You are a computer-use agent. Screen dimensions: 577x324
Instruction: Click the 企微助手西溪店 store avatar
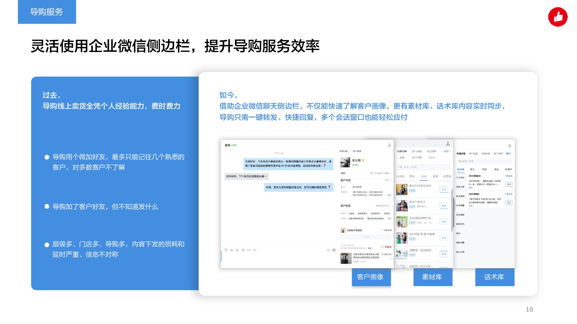[x=343, y=230]
